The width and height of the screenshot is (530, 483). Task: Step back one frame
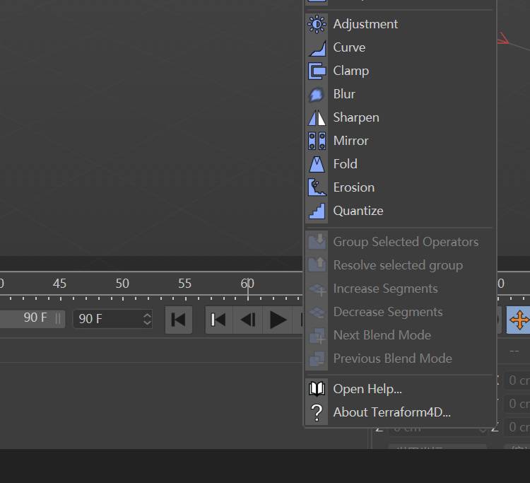coord(248,320)
